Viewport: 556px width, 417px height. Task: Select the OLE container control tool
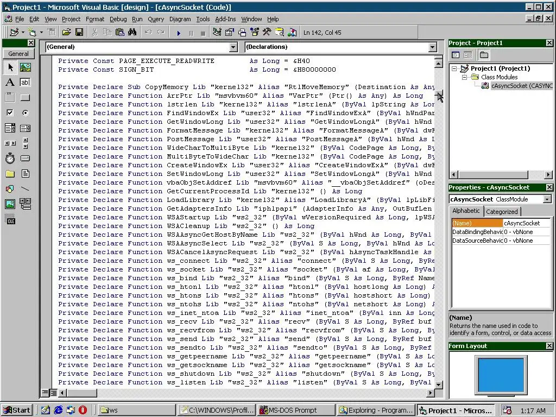point(10,219)
